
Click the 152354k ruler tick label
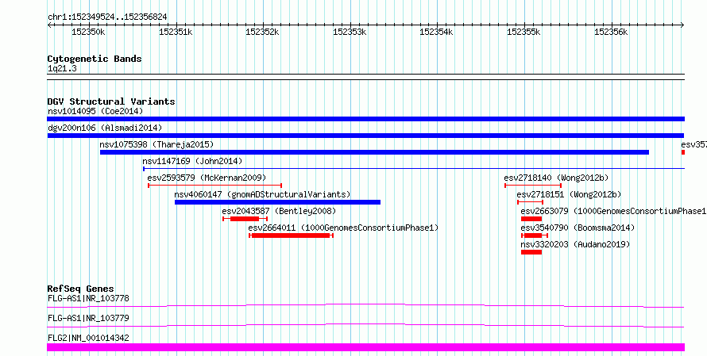point(437,32)
